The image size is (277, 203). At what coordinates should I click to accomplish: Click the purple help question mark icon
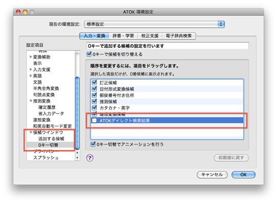click(90, 158)
